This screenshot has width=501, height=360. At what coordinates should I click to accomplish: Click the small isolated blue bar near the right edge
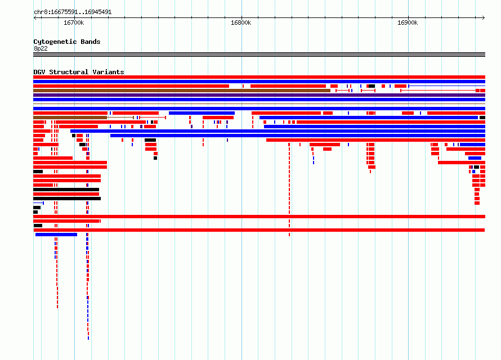pos(475,158)
